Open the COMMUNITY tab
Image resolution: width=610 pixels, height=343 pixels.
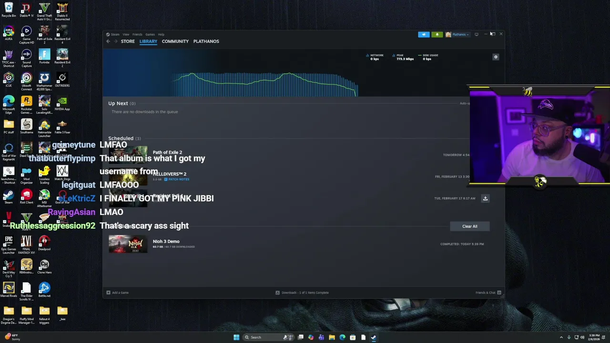pyautogui.click(x=175, y=41)
